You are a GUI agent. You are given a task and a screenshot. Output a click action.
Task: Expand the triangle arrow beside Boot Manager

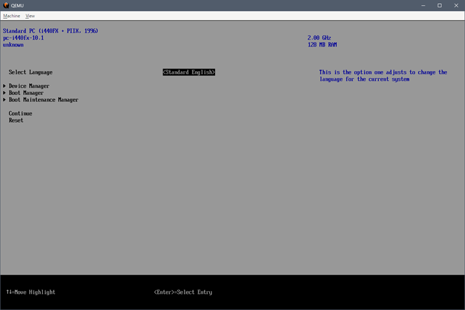(x=5, y=93)
